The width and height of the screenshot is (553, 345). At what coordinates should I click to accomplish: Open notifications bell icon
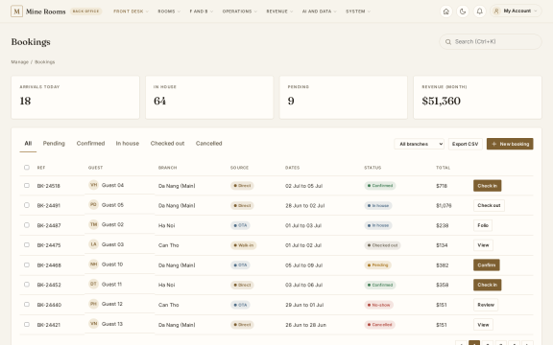pos(479,11)
